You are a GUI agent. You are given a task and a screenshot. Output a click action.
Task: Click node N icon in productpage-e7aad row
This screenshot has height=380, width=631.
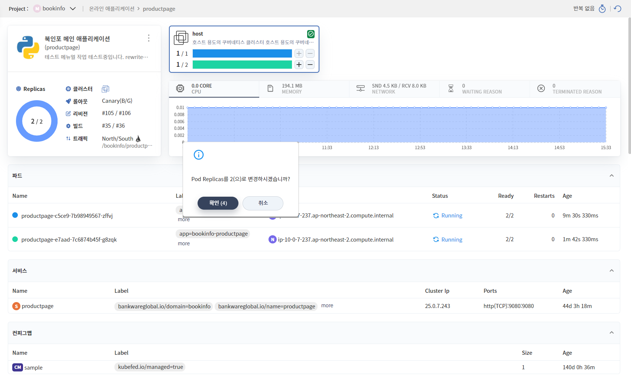tap(273, 239)
